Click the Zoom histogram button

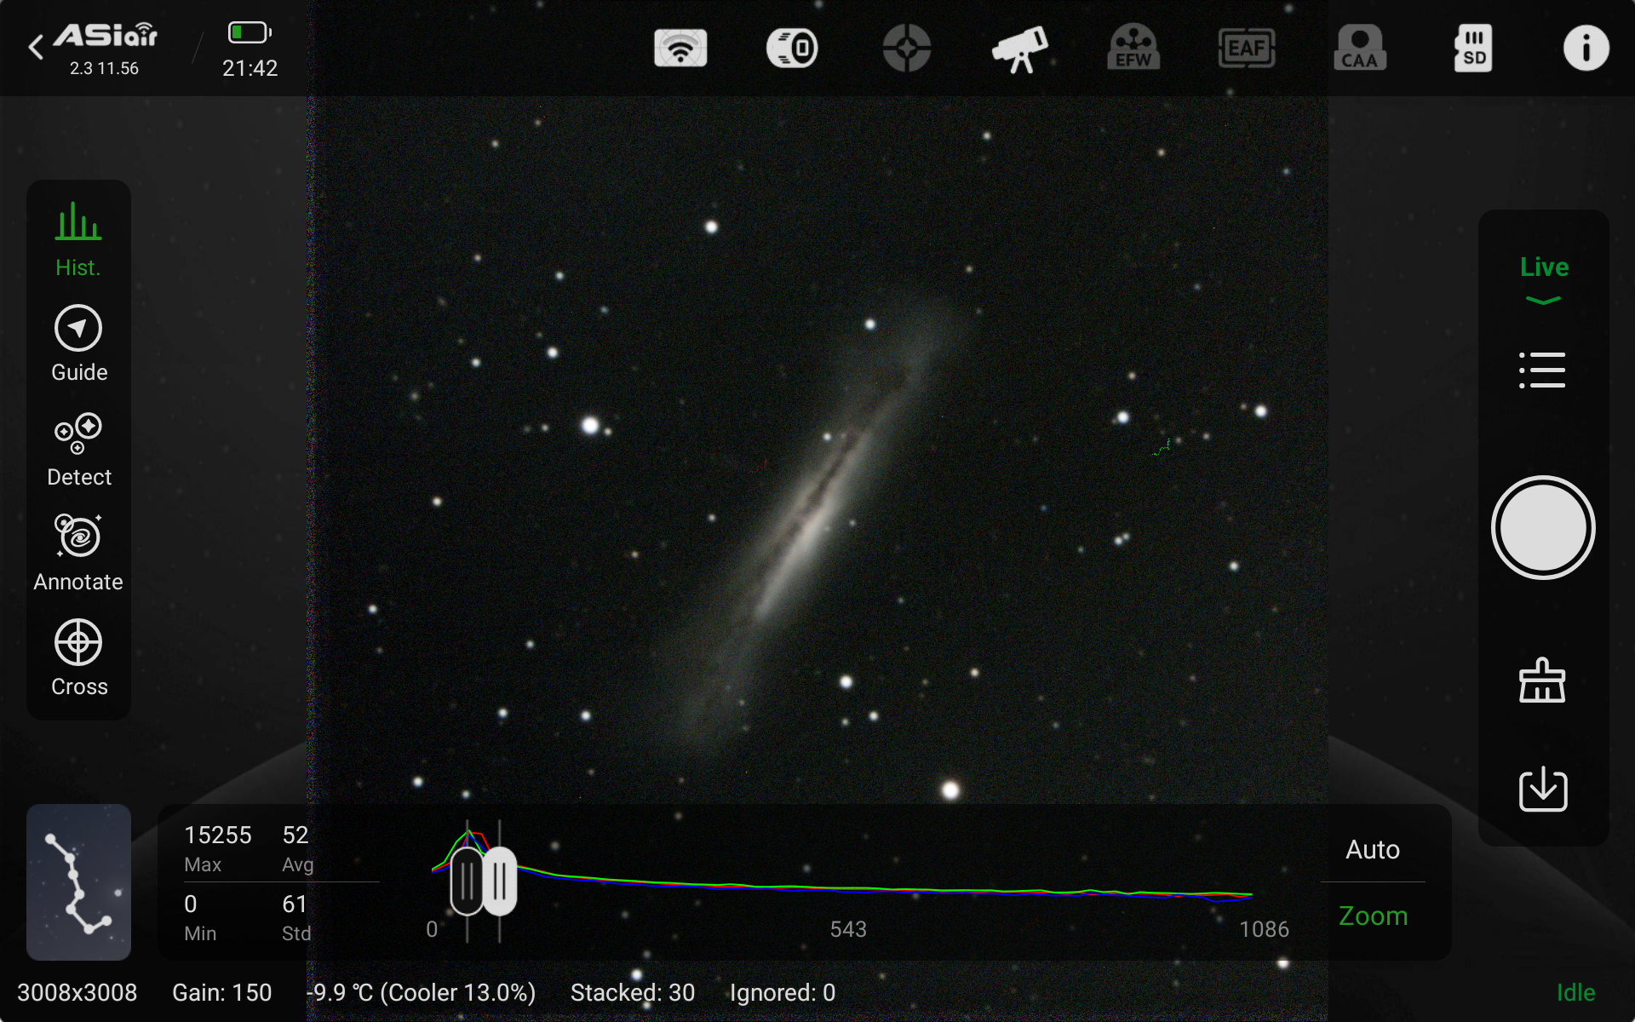[x=1373, y=916]
